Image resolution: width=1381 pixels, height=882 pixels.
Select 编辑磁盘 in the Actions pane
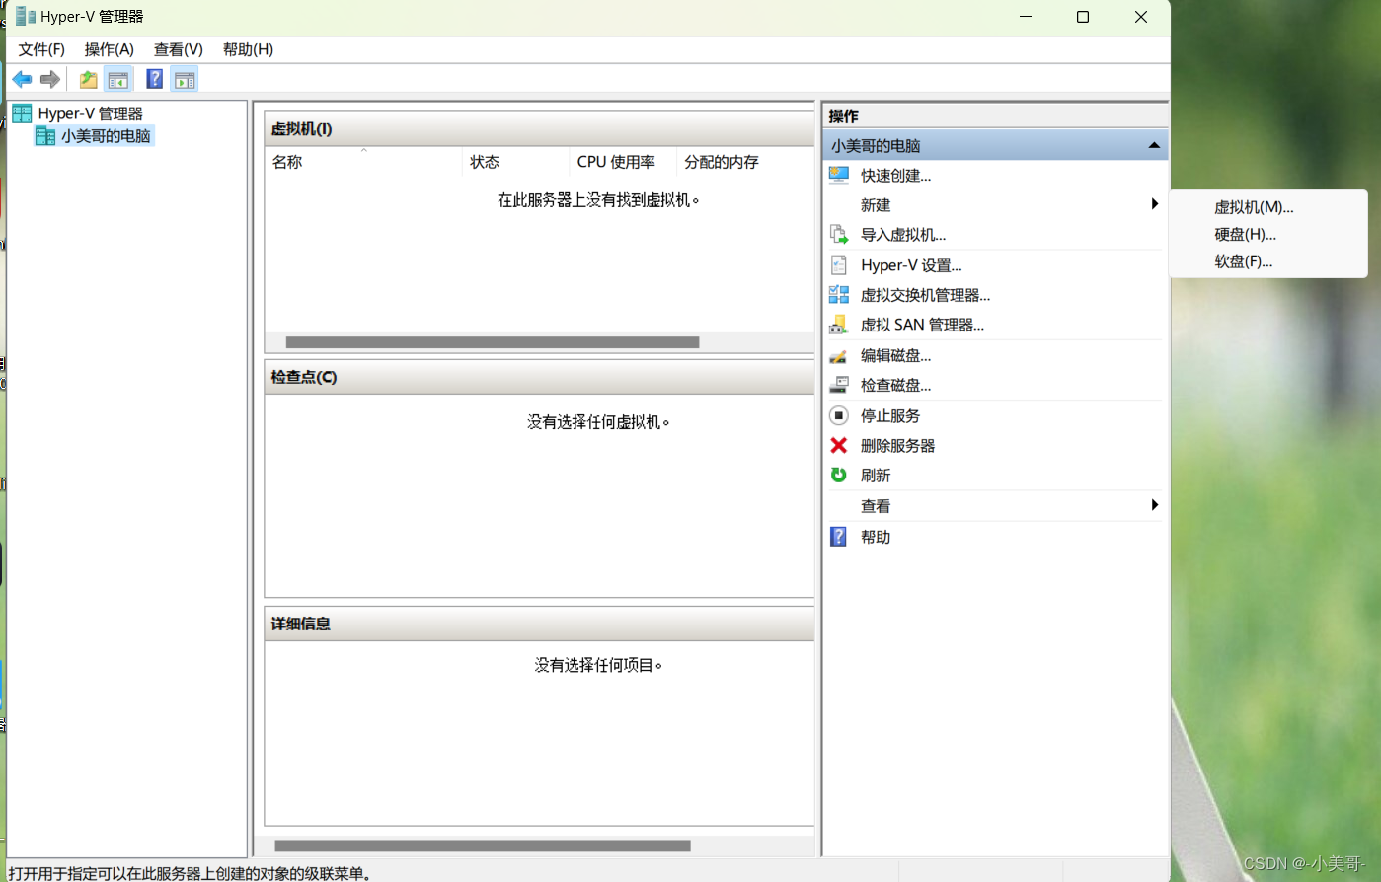(894, 355)
